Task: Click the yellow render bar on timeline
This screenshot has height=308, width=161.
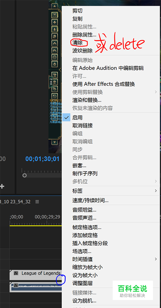Action: click(36, 226)
